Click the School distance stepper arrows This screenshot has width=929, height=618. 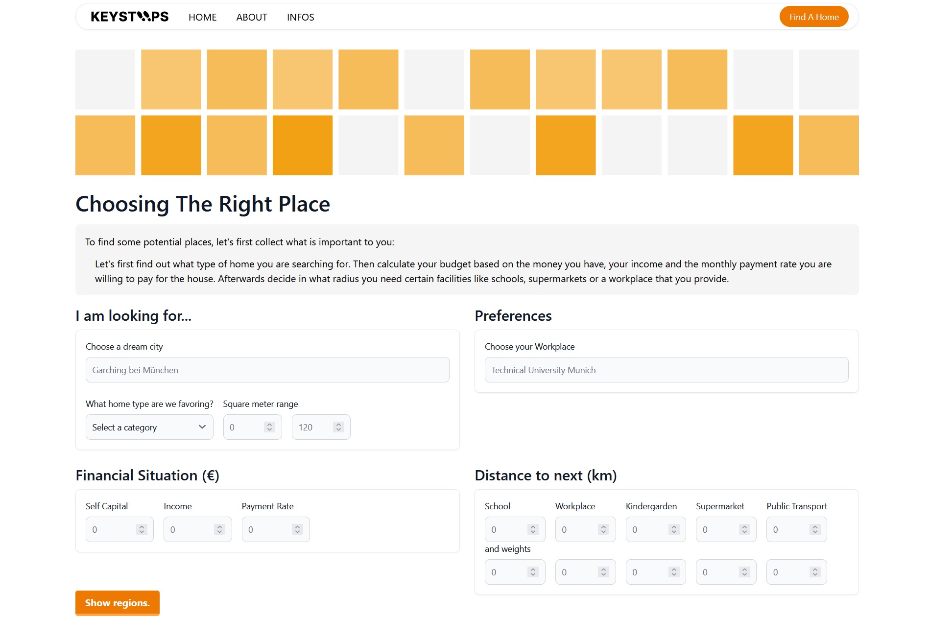point(533,529)
